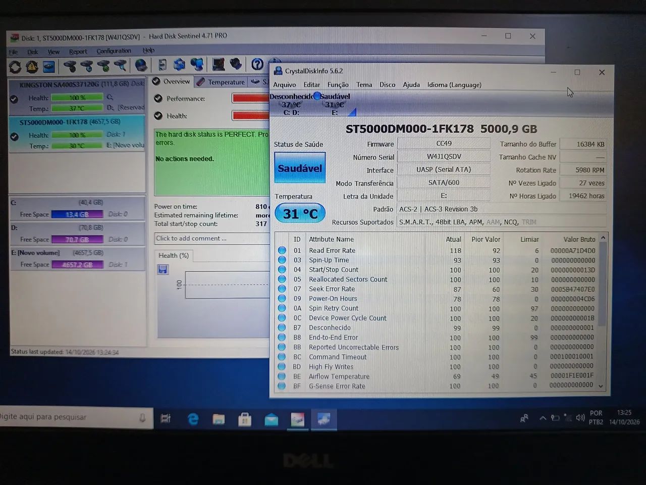Click the E: free space 4657.2 GB bar
This screenshot has height=485, width=646.
tap(77, 265)
